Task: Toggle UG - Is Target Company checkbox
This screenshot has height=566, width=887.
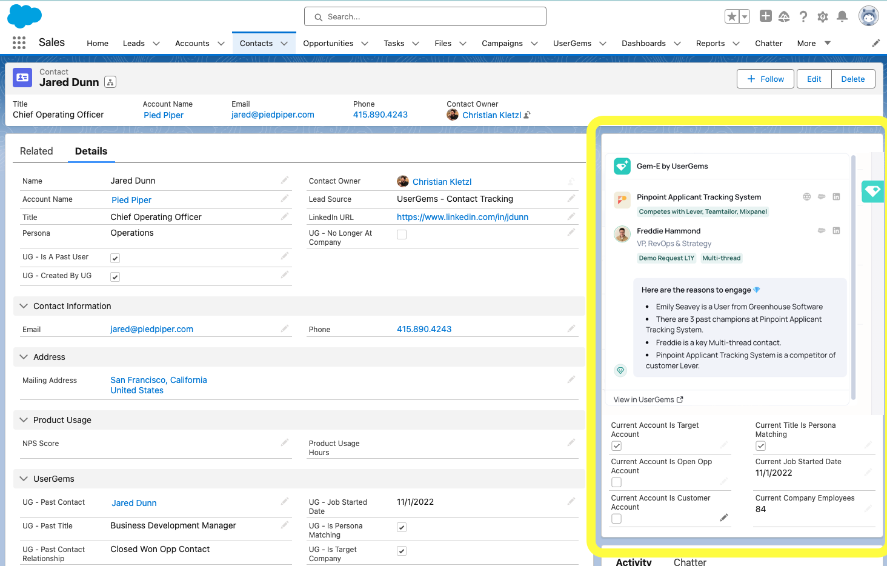Action: tap(402, 551)
